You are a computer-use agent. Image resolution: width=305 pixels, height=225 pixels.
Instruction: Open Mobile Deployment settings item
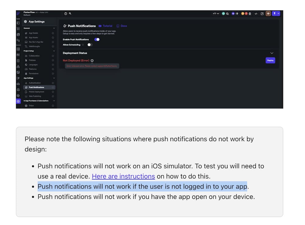(x=36, y=92)
